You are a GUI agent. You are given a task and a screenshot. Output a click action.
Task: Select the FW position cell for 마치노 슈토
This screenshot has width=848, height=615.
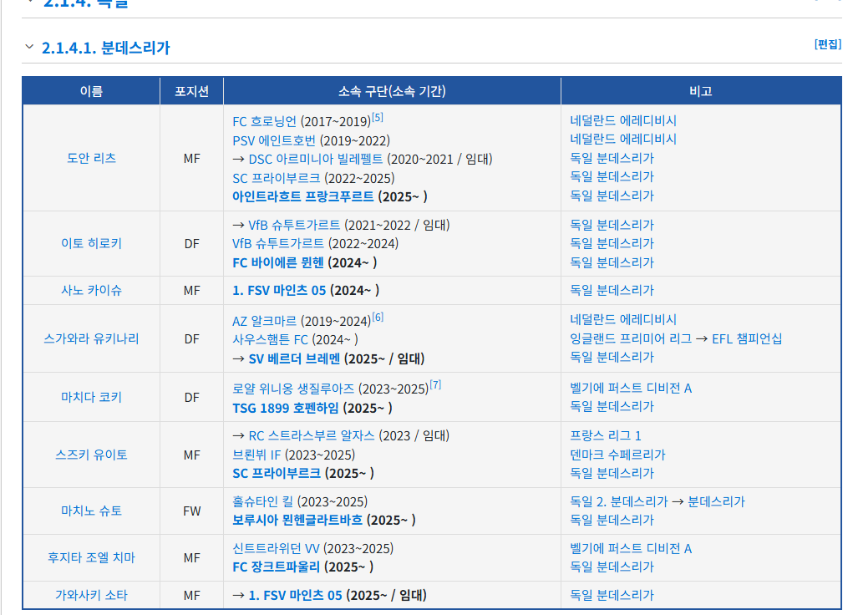pyautogui.click(x=192, y=511)
